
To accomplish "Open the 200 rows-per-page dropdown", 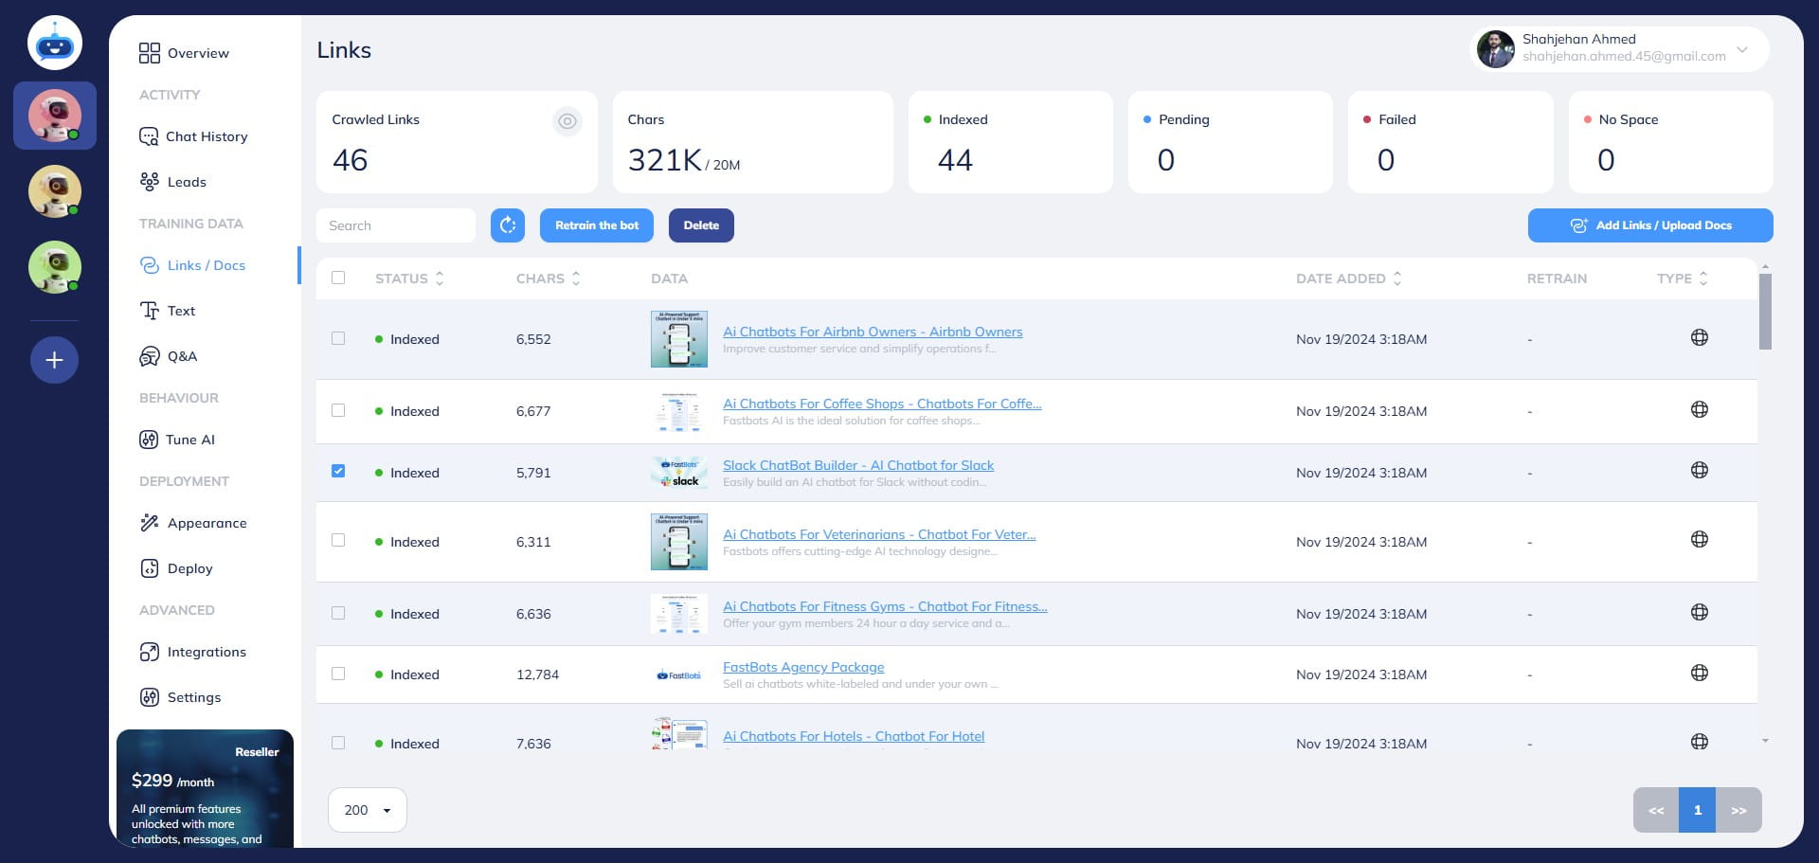I will click(x=368, y=810).
